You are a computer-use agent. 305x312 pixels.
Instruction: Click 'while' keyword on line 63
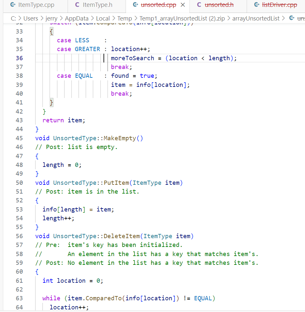pyautogui.click(x=51, y=298)
